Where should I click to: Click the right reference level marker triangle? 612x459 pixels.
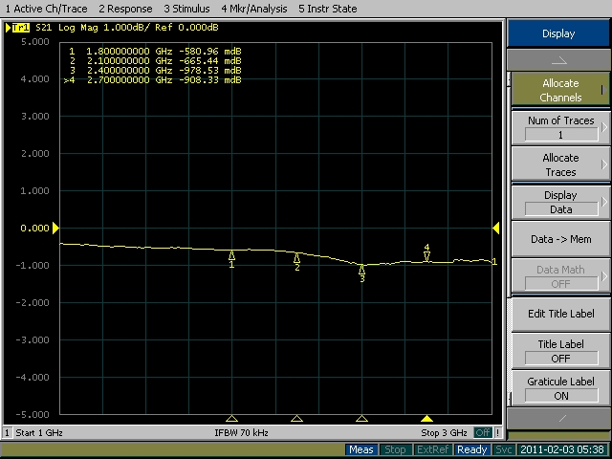(496, 228)
